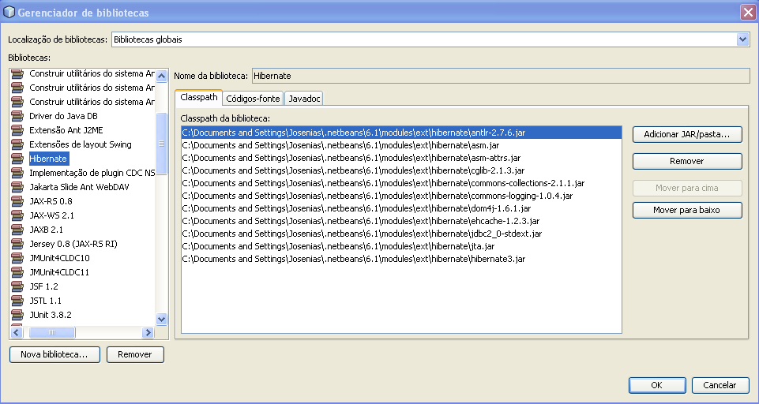759x404 pixels.
Task: Click the icon next to Jakarta Slide Ant WebDAV
Action: (x=17, y=187)
